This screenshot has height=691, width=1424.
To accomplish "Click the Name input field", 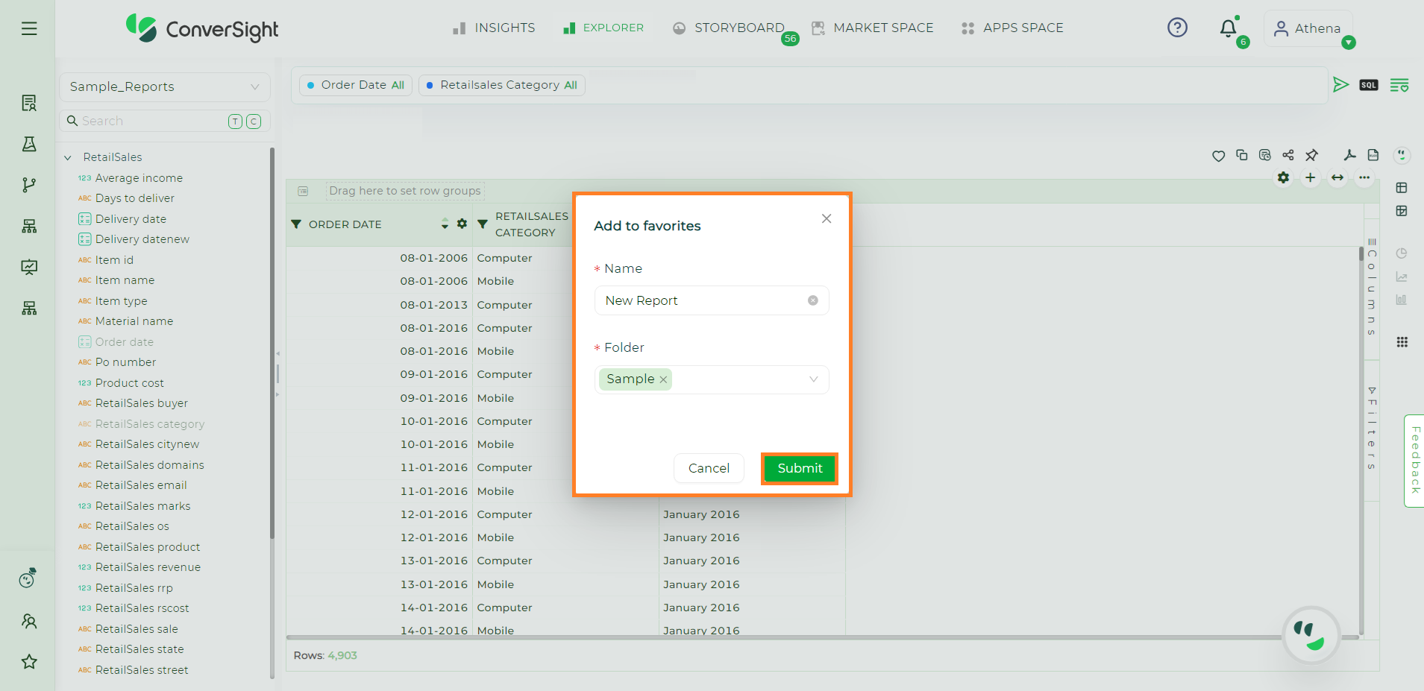I will (701, 300).
